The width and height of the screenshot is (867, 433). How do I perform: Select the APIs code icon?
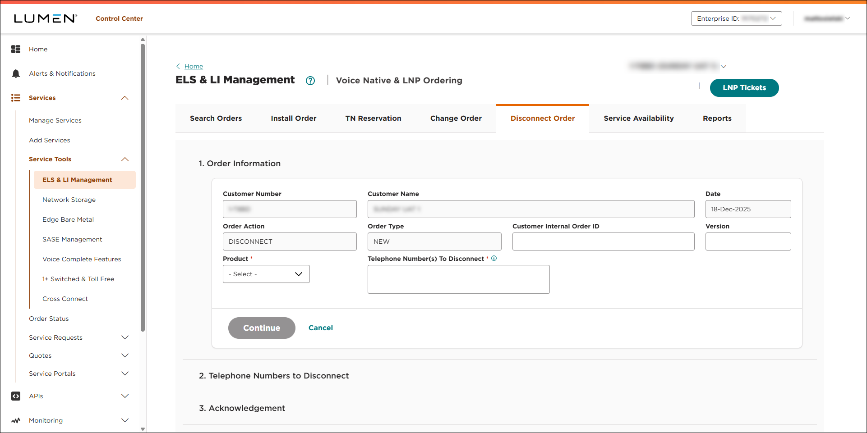pyautogui.click(x=16, y=396)
